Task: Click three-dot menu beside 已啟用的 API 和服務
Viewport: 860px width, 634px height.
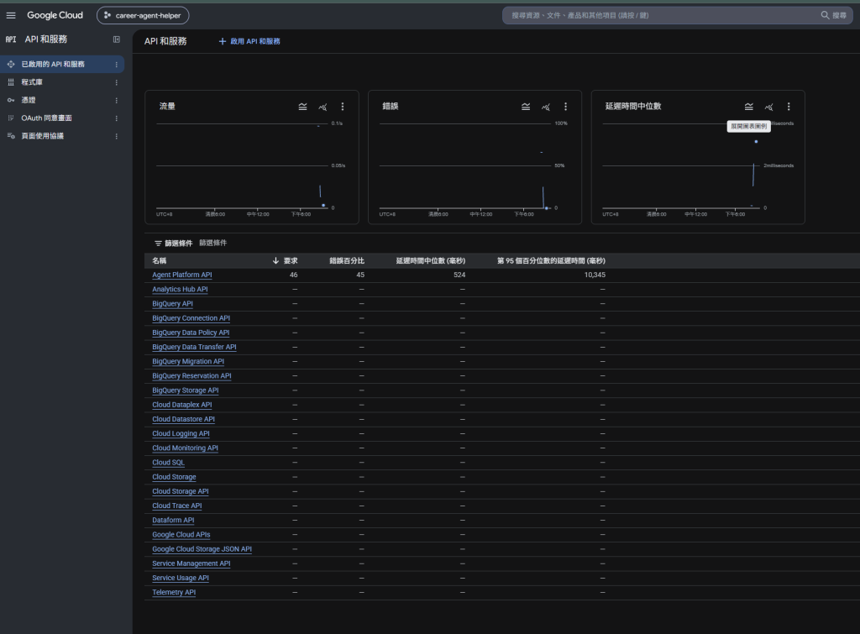Action: 116,65
